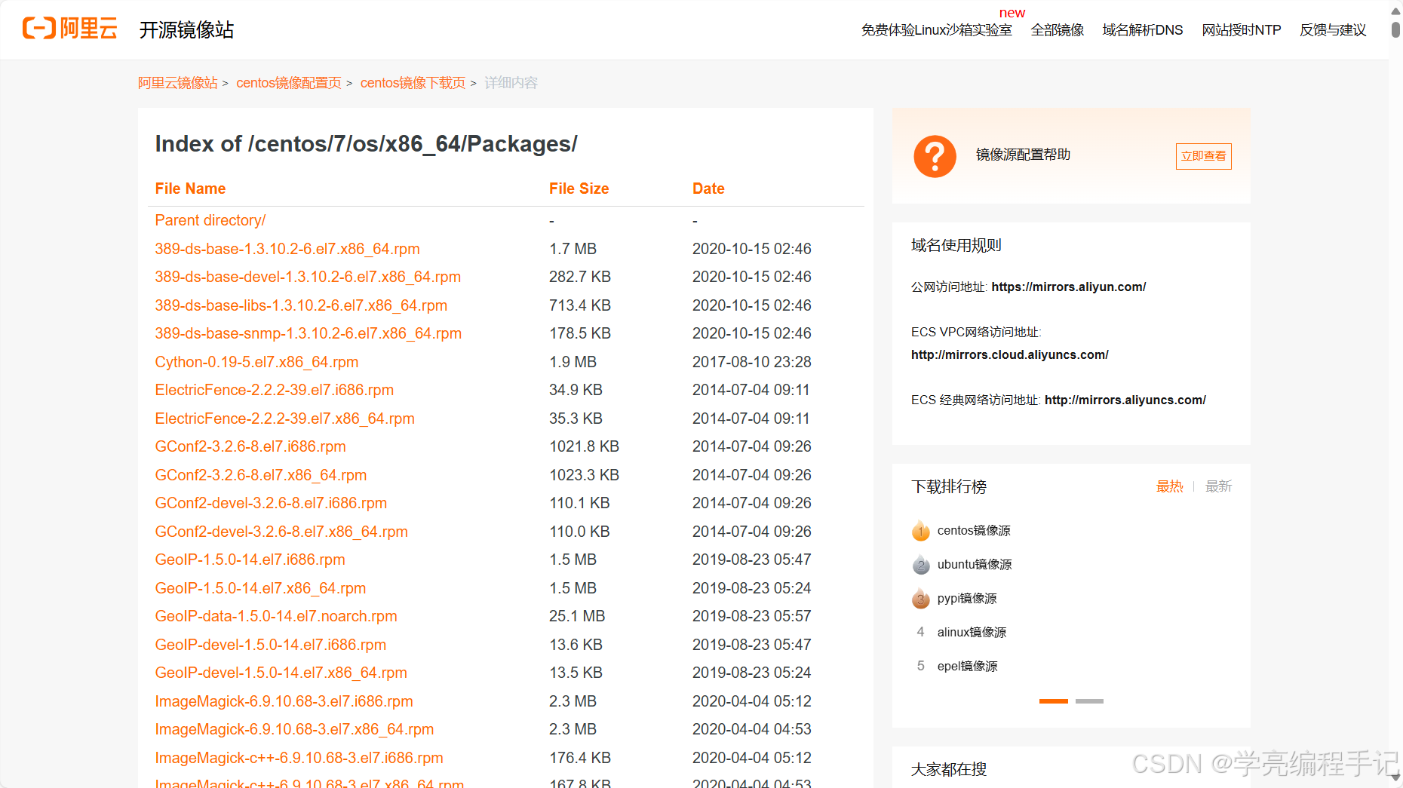Open the 反馈与建议 menu item
Viewport: 1403px width, 788px height.
(1333, 30)
